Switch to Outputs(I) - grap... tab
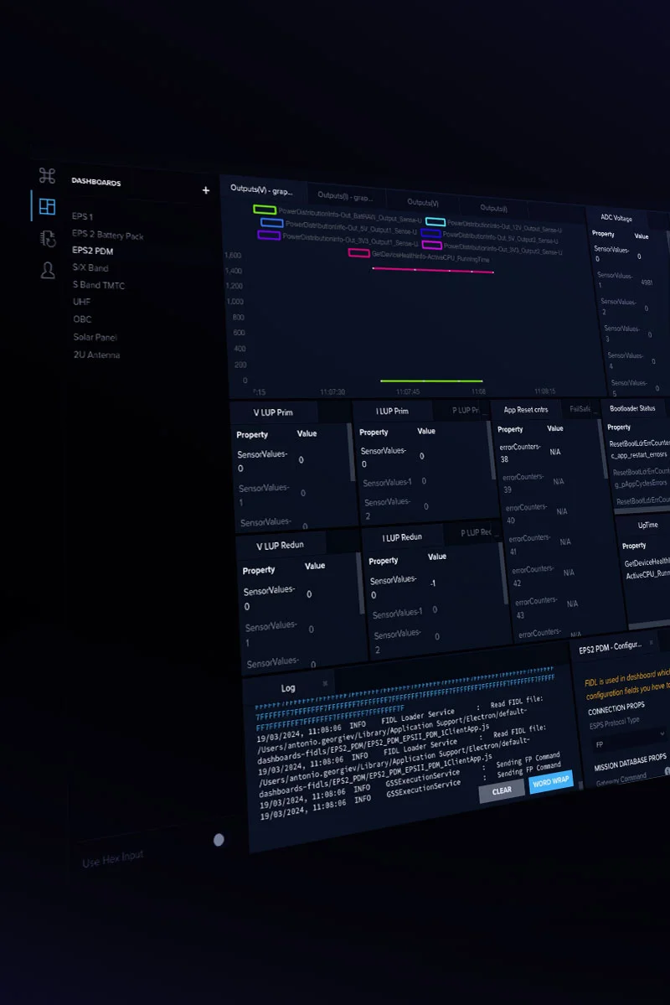The width and height of the screenshot is (670, 1005). click(x=344, y=196)
